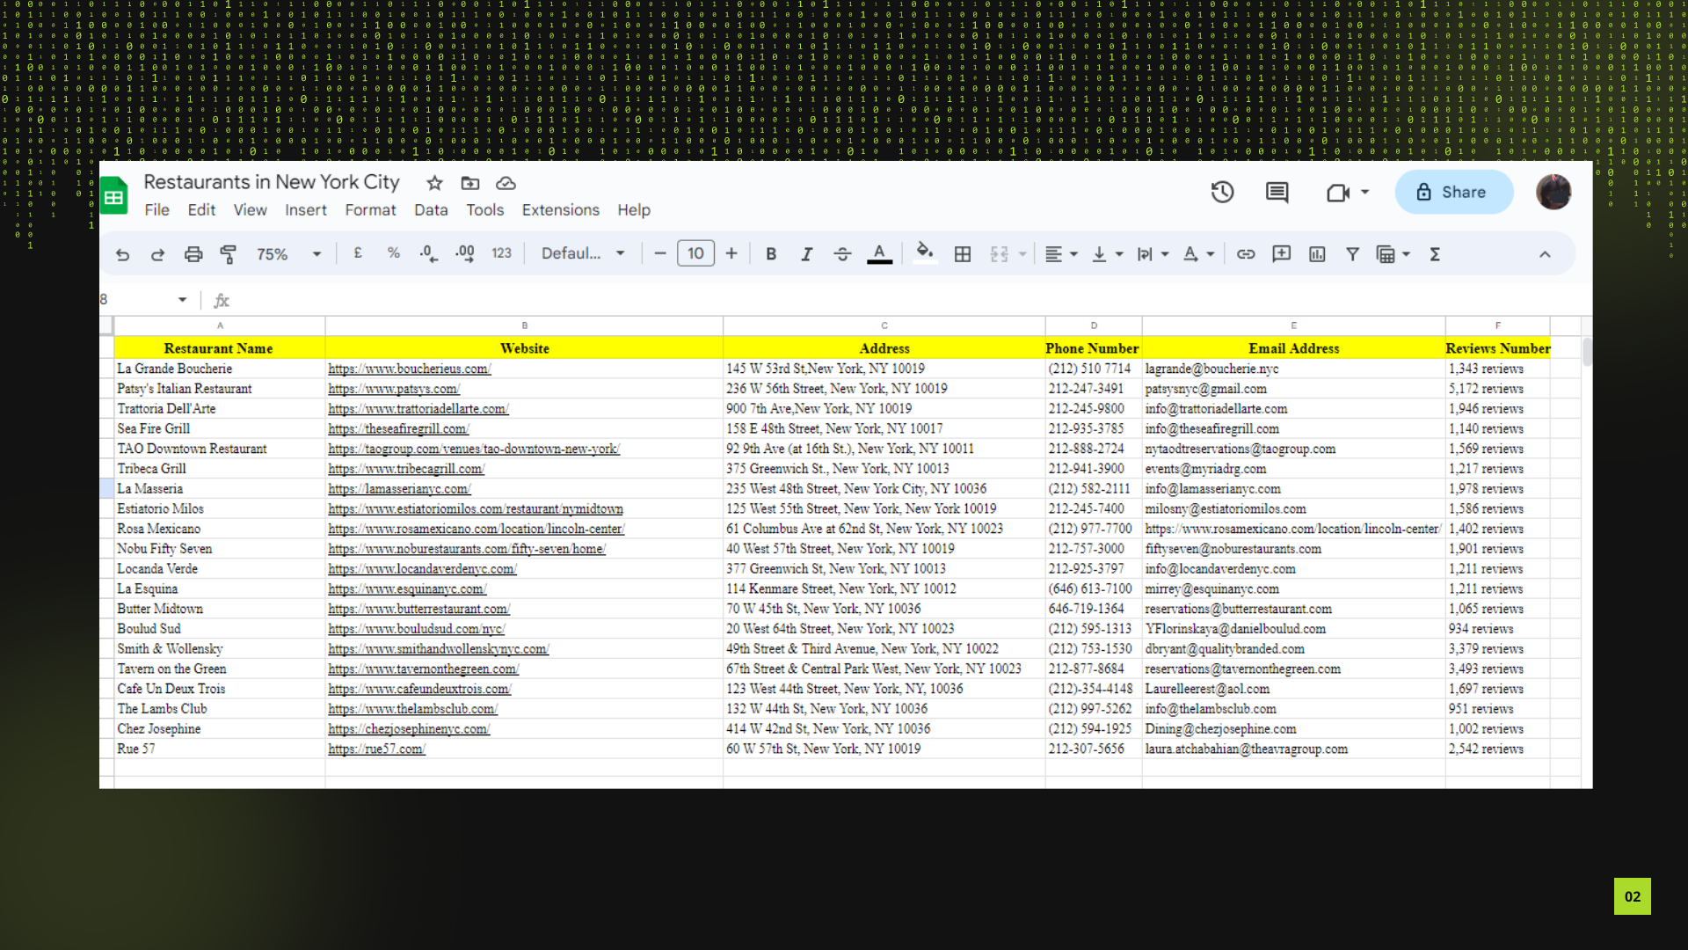Open the tribecagrill.com link
1688x950 pixels.
406,469
